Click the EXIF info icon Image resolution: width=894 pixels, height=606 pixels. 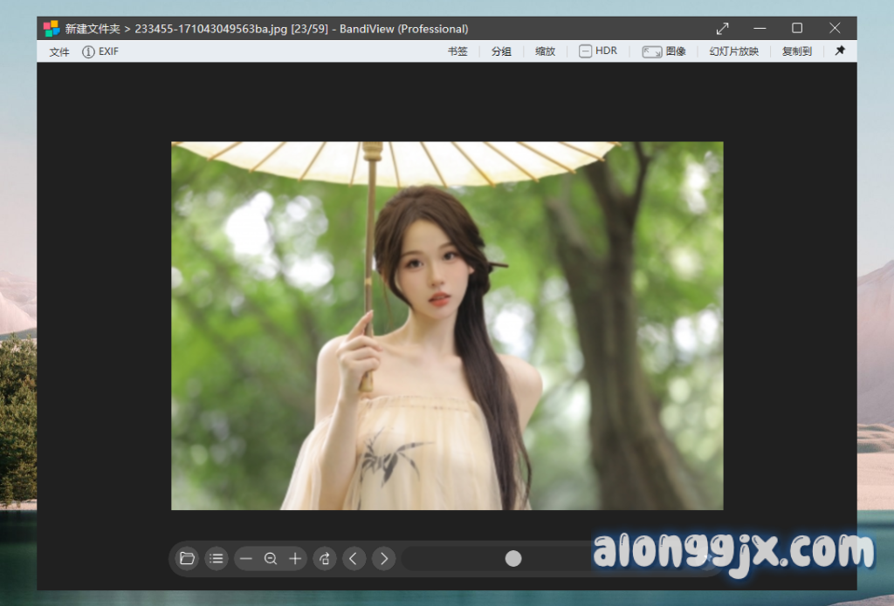[88, 51]
